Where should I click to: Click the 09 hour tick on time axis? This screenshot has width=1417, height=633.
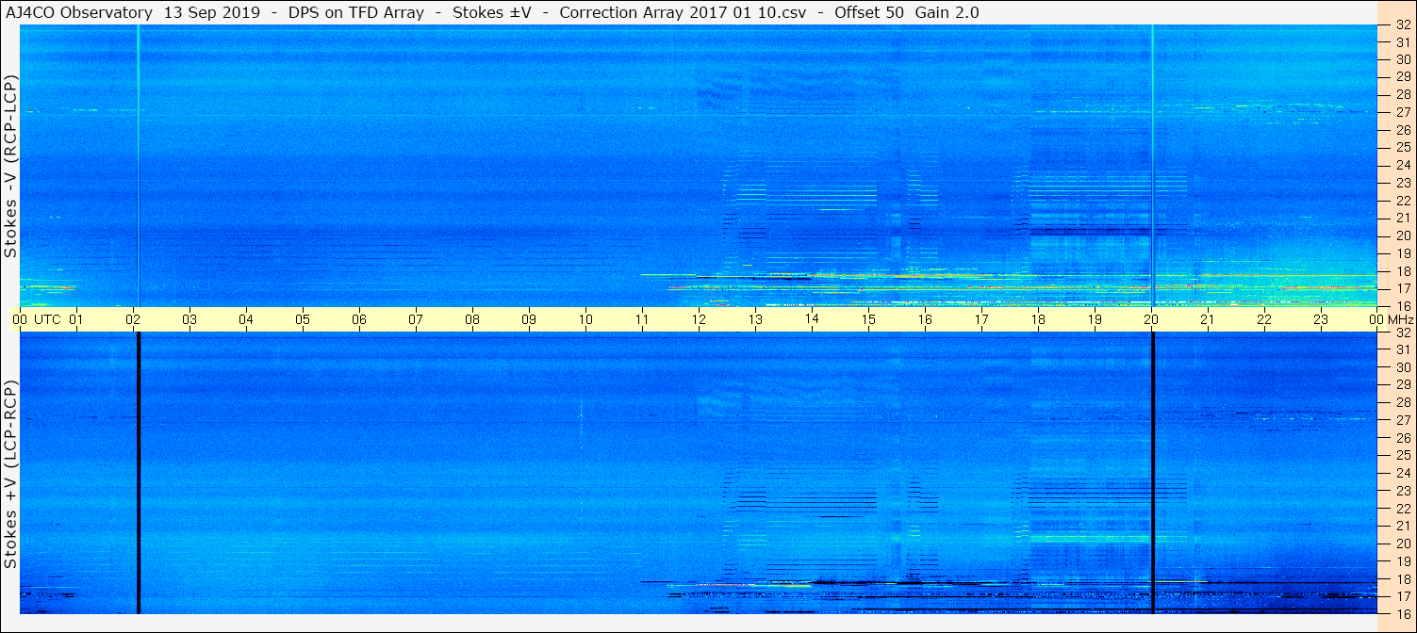pyautogui.click(x=529, y=319)
